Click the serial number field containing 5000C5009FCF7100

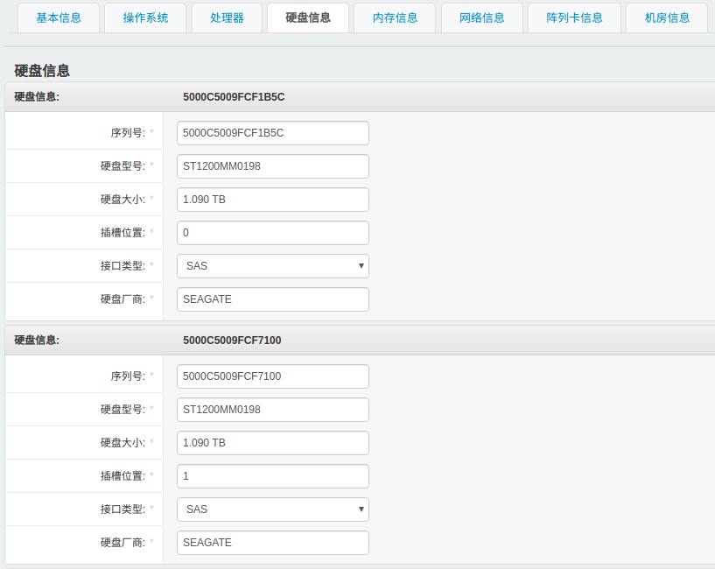271,376
